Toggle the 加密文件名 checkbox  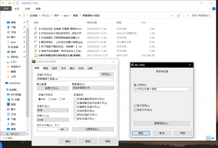tap(135, 110)
